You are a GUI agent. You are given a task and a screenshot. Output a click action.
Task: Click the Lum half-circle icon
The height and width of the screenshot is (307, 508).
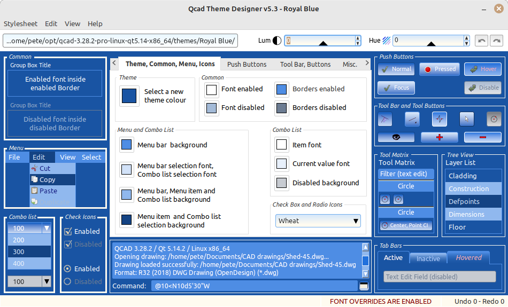tap(276, 41)
